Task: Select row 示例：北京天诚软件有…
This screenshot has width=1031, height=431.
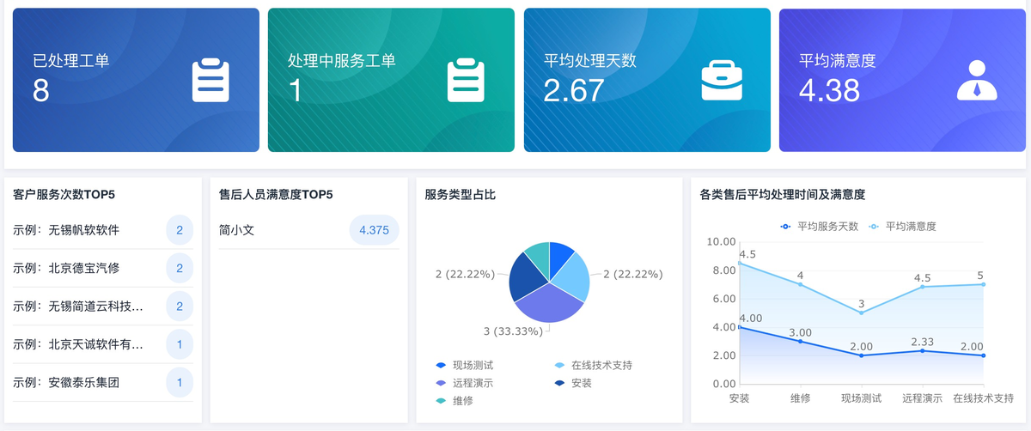Action: click(x=103, y=344)
